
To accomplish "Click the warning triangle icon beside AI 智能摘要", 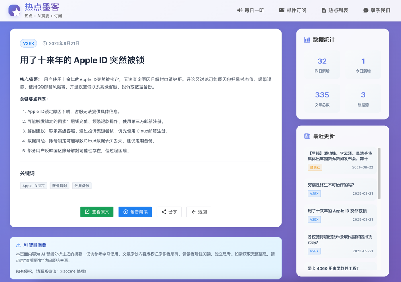I will [x=18, y=245].
